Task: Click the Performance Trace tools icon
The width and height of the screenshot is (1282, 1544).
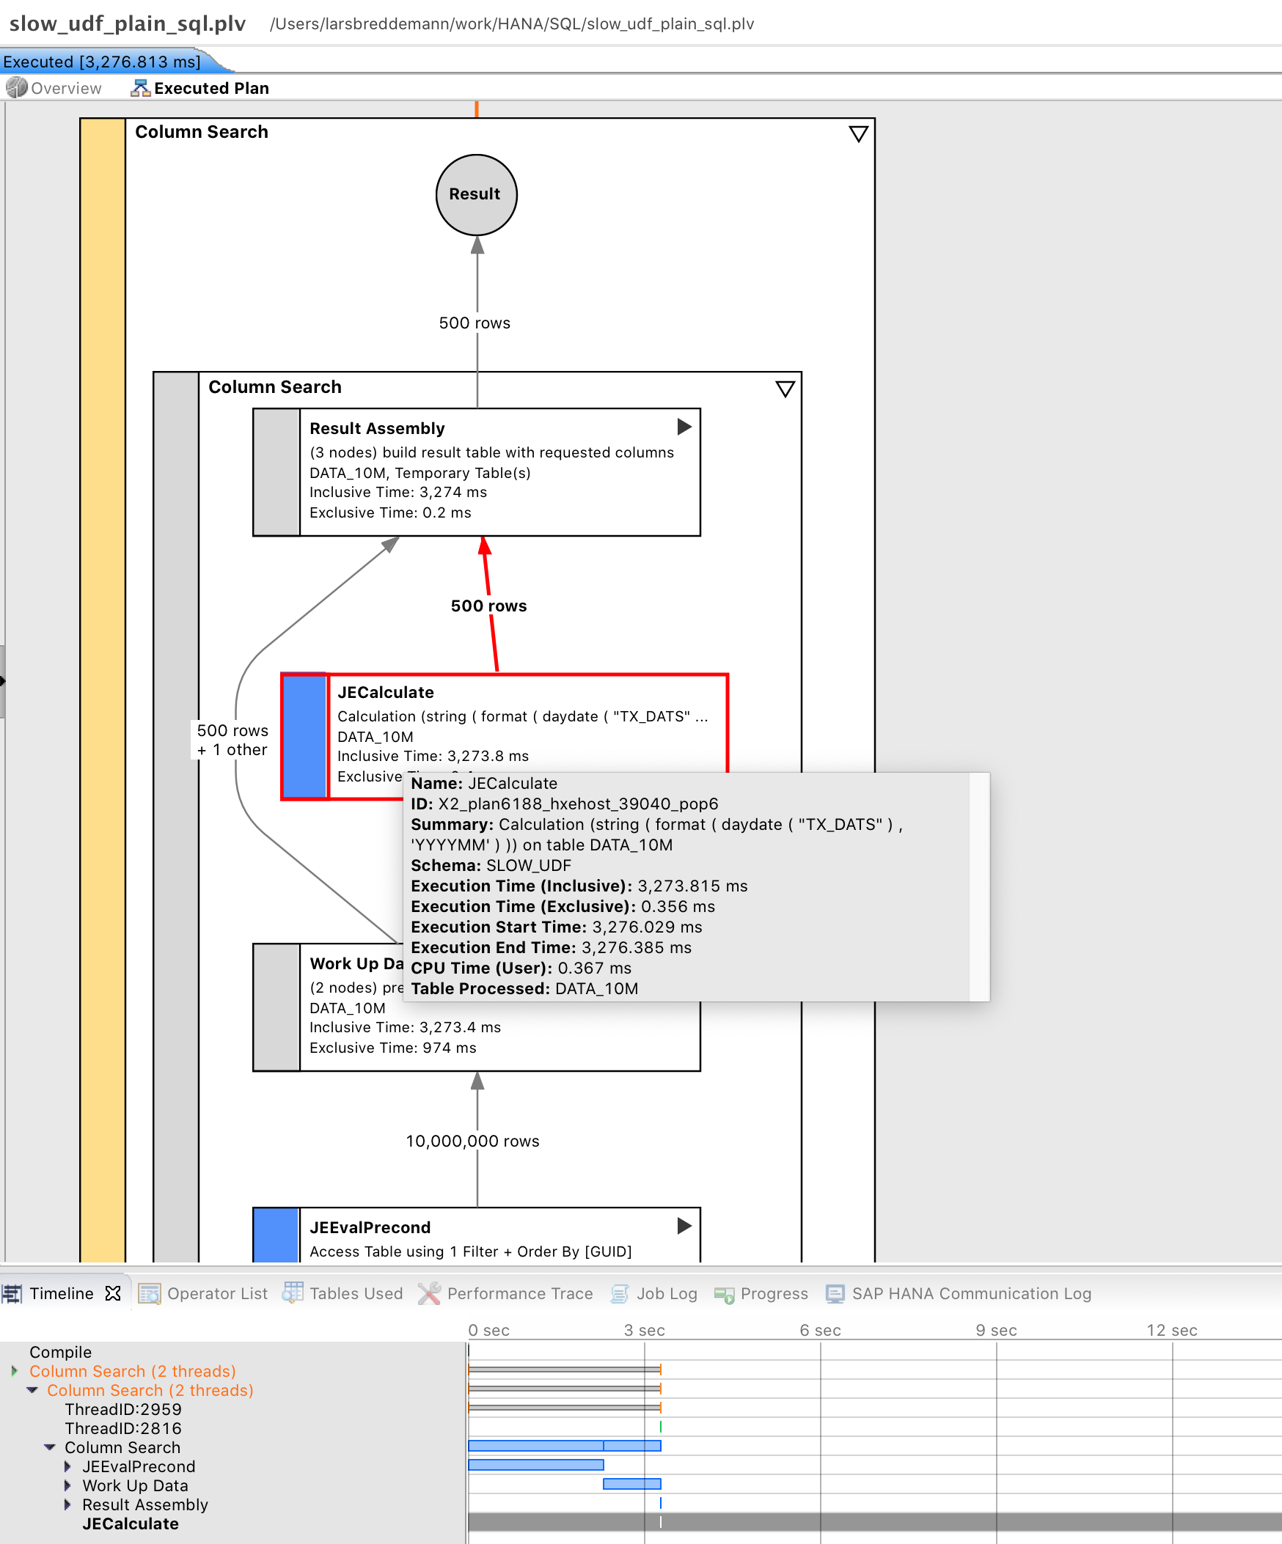Action: [x=429, y=1293]
